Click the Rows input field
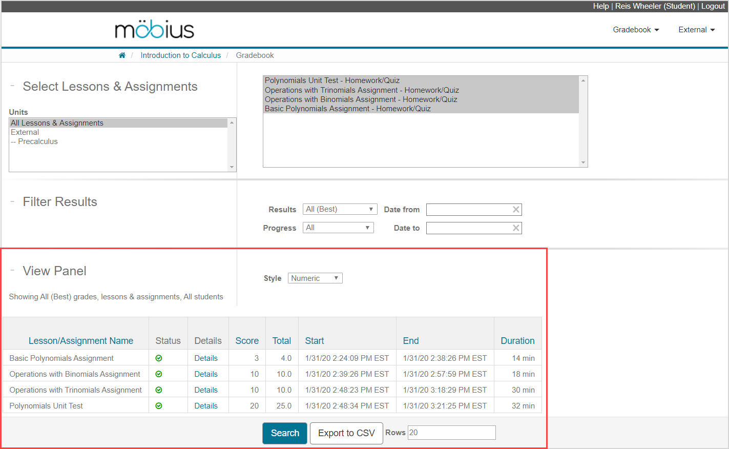The width and height of the screenshot is (729, 449). [x=451, y=433]
